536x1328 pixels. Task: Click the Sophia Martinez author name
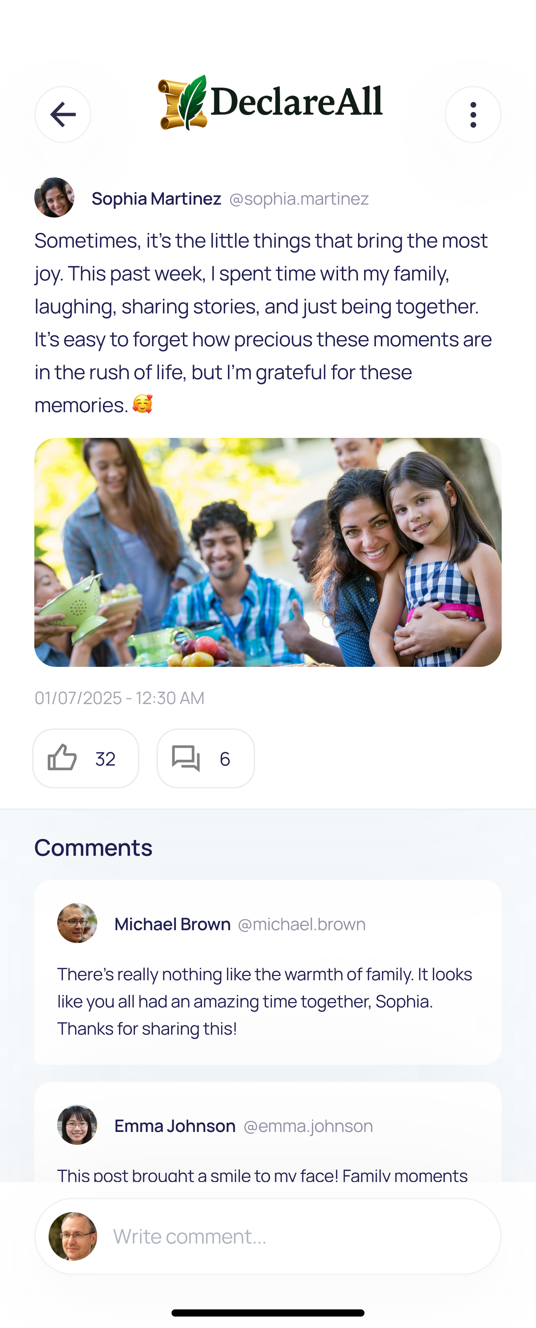[x=157, y=199]
